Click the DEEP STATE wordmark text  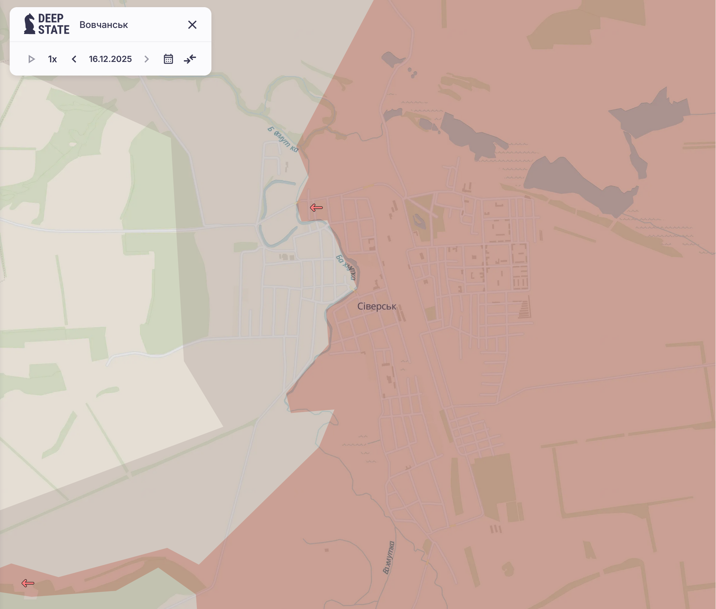click(x=54, y=24)
